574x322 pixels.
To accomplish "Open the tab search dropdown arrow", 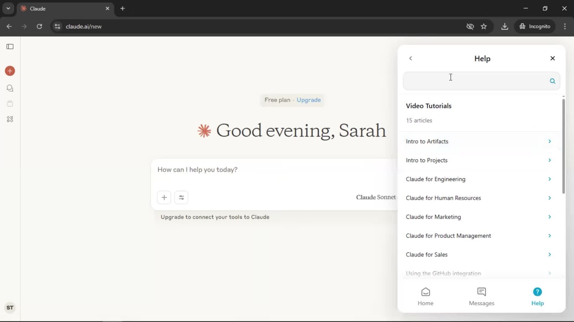I will tap(8, 8).
